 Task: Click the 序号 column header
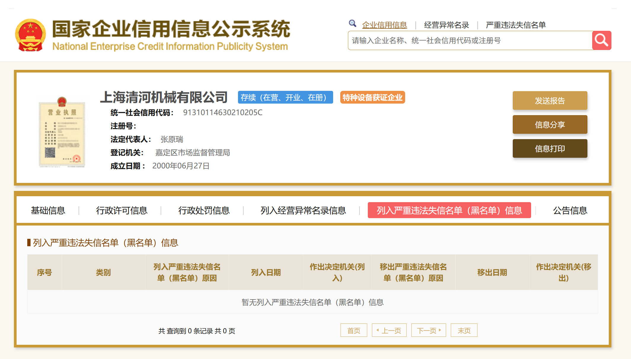(x=44, y=272)
